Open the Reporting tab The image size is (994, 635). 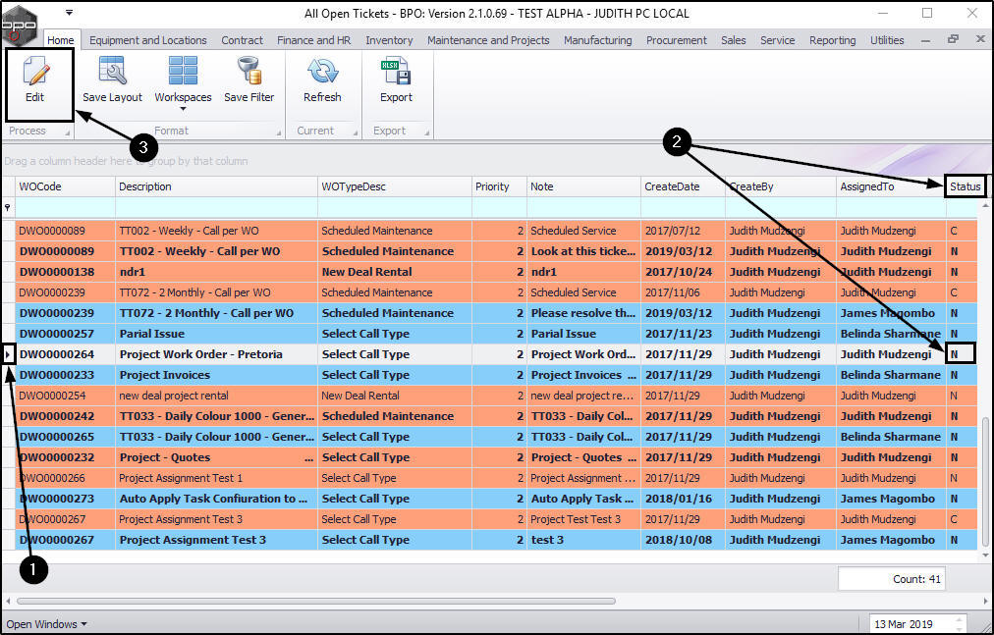pos(832,40)
